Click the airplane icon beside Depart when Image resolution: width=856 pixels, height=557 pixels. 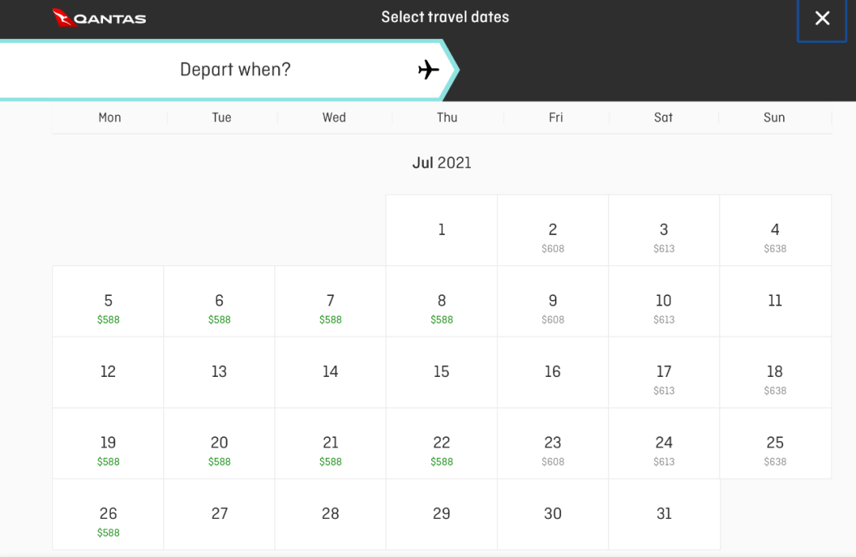coord(428,70)
